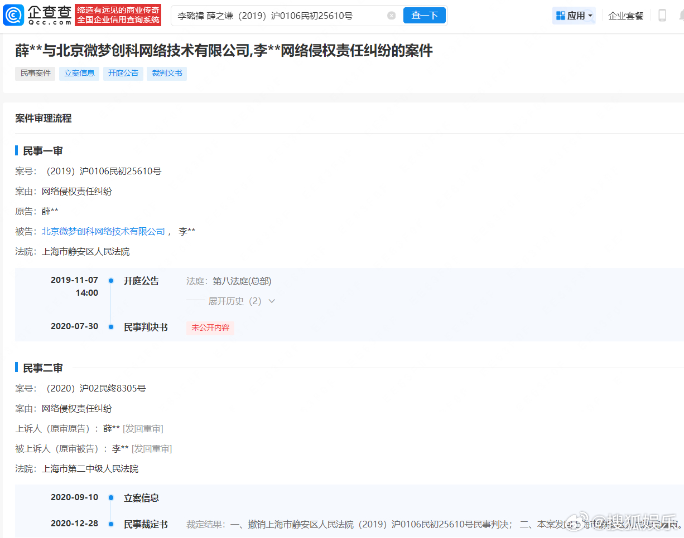684x538 pixels.
Task: Click the 查一下 search button
Action: (425, 16)
